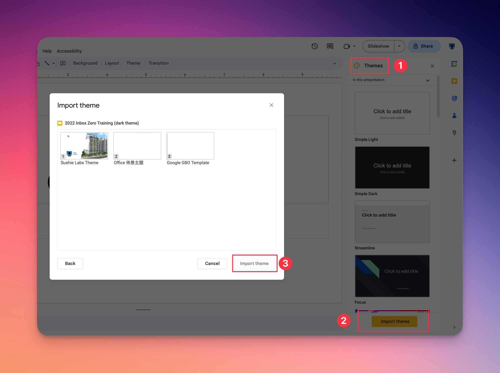Open the Slideshow dropdown arrow

[x=399, y=46]
